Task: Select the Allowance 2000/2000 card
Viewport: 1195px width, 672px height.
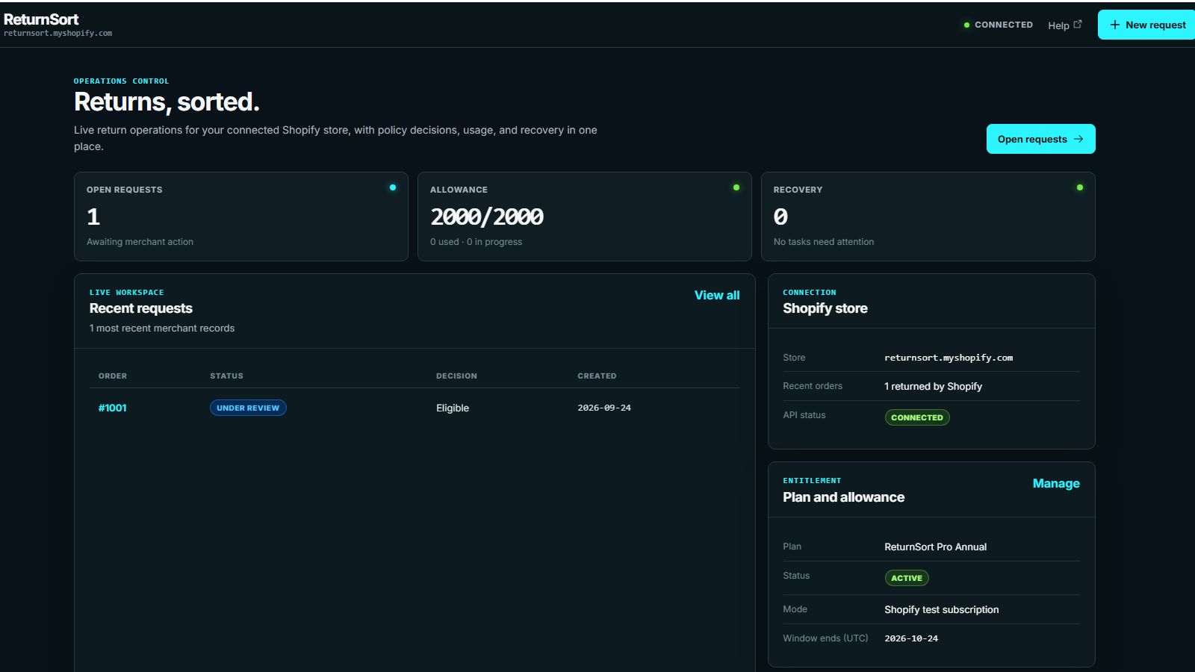Action: (585, 217)
